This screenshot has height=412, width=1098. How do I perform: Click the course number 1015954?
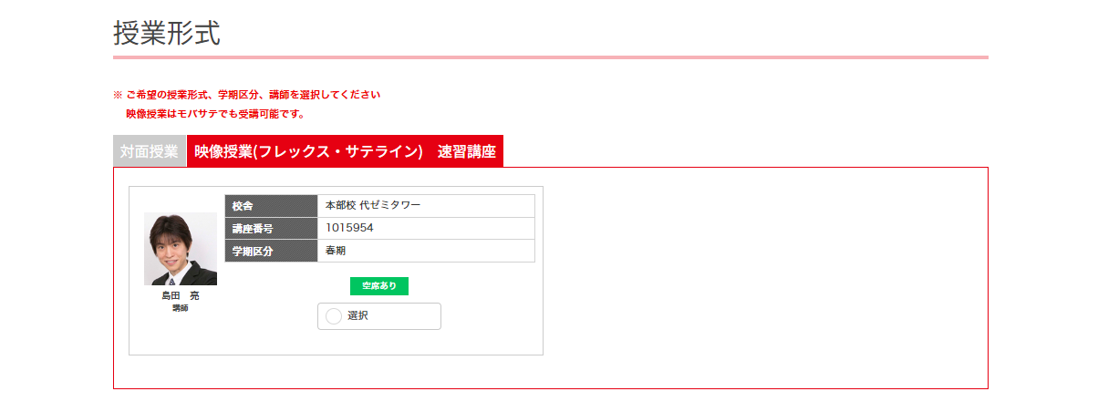tap(349, 228)
